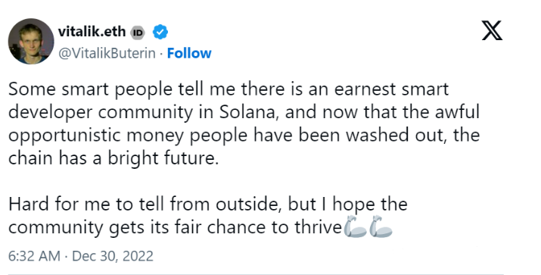Click the gray ID badge icon
The height and width of the screenshot is (275, 541).
[138, 33]
